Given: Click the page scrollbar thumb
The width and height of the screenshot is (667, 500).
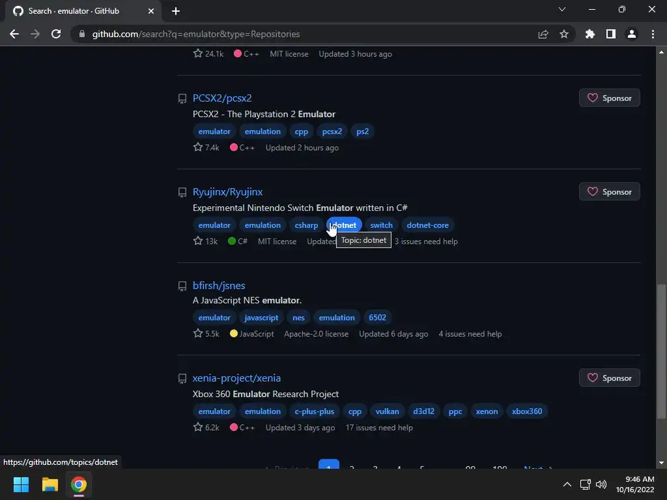Looking at the screenshot, I should [661, 351].
